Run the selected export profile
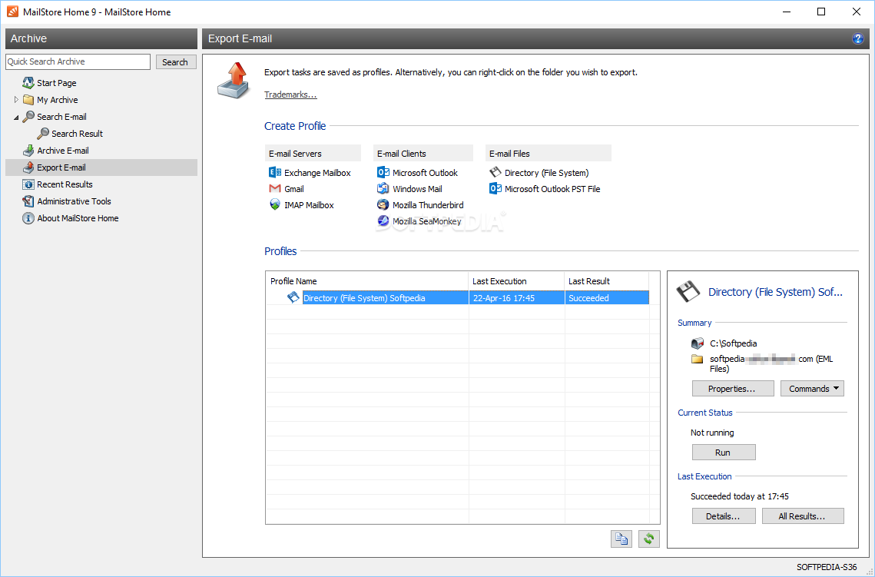 (x=724, y=452)
